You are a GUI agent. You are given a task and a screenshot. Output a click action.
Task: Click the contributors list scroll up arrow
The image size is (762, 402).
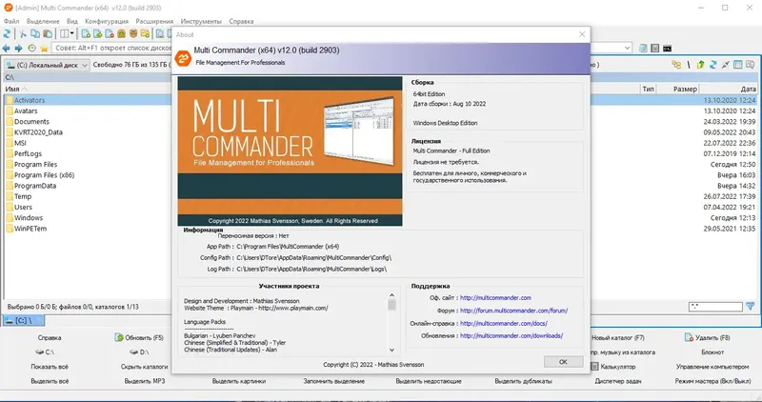pyautogui.click(x=391, y=295)
